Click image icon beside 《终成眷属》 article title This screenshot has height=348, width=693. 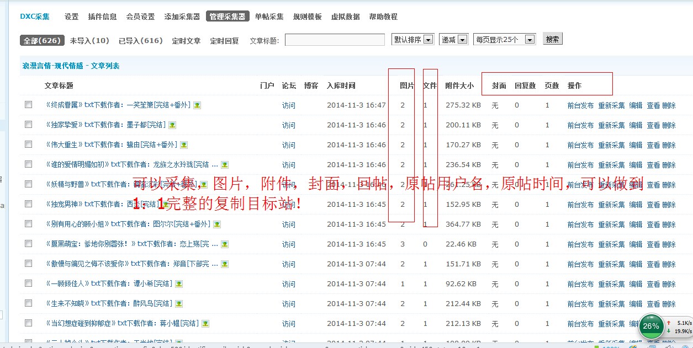[x=197, y=105]
